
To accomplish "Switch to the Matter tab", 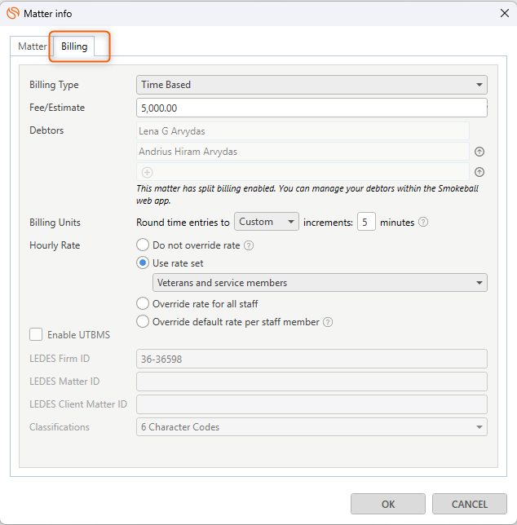I will click(33, 46).
